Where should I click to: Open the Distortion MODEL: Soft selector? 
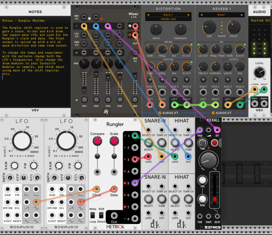(x=168, y=19)
